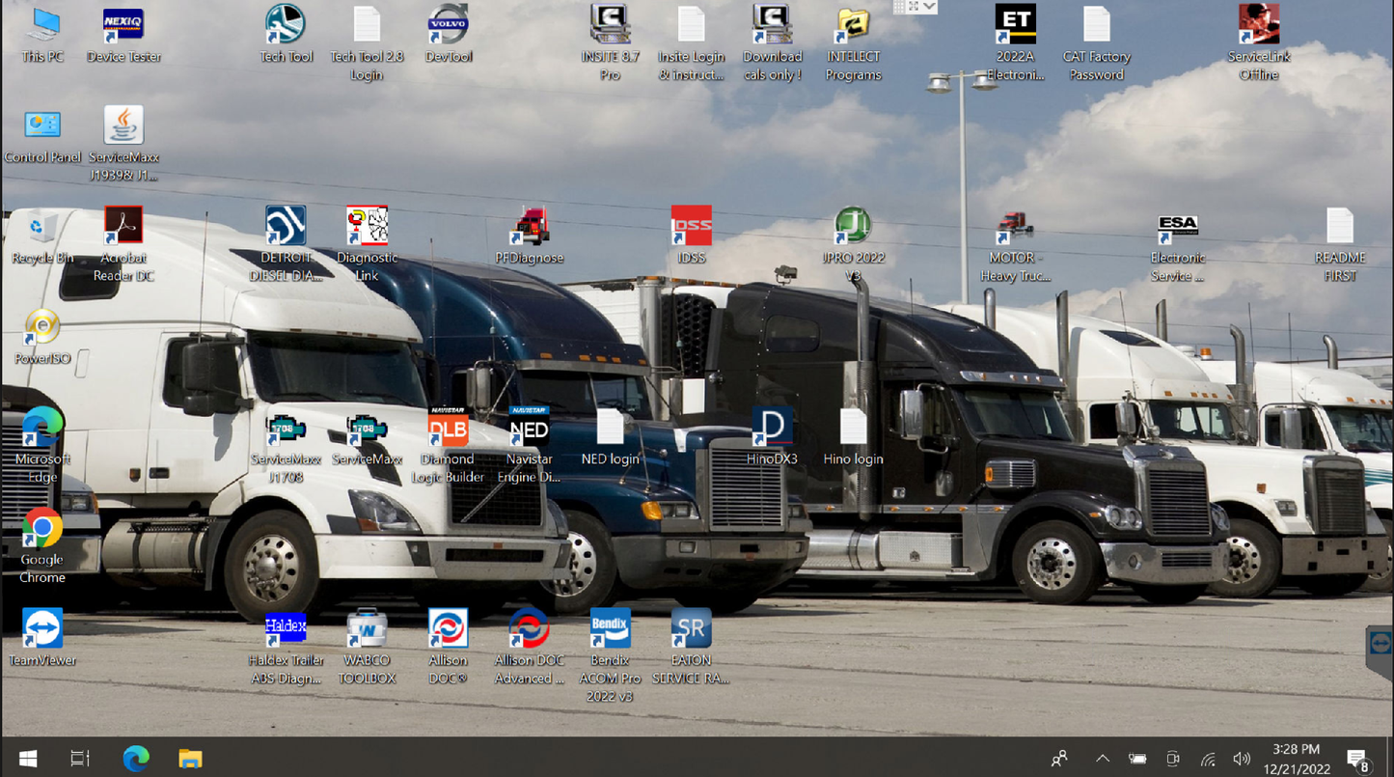Open the WABCO TOOLBOX shortcut
This screenshot has height=777, width=1394.
pos(367,647)
